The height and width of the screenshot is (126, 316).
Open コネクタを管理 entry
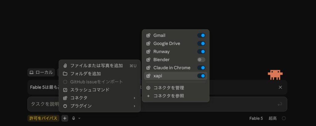pos(176,88)
